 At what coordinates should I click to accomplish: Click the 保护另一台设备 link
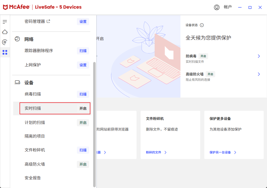[x=220, y=152]
